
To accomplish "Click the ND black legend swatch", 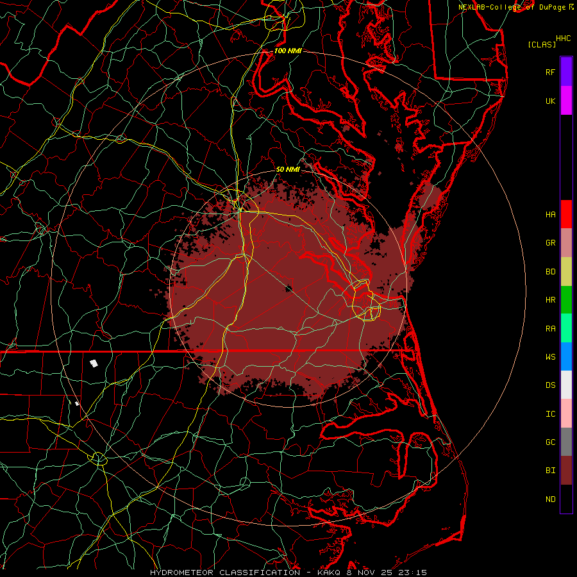I will [x=566, y=499].
